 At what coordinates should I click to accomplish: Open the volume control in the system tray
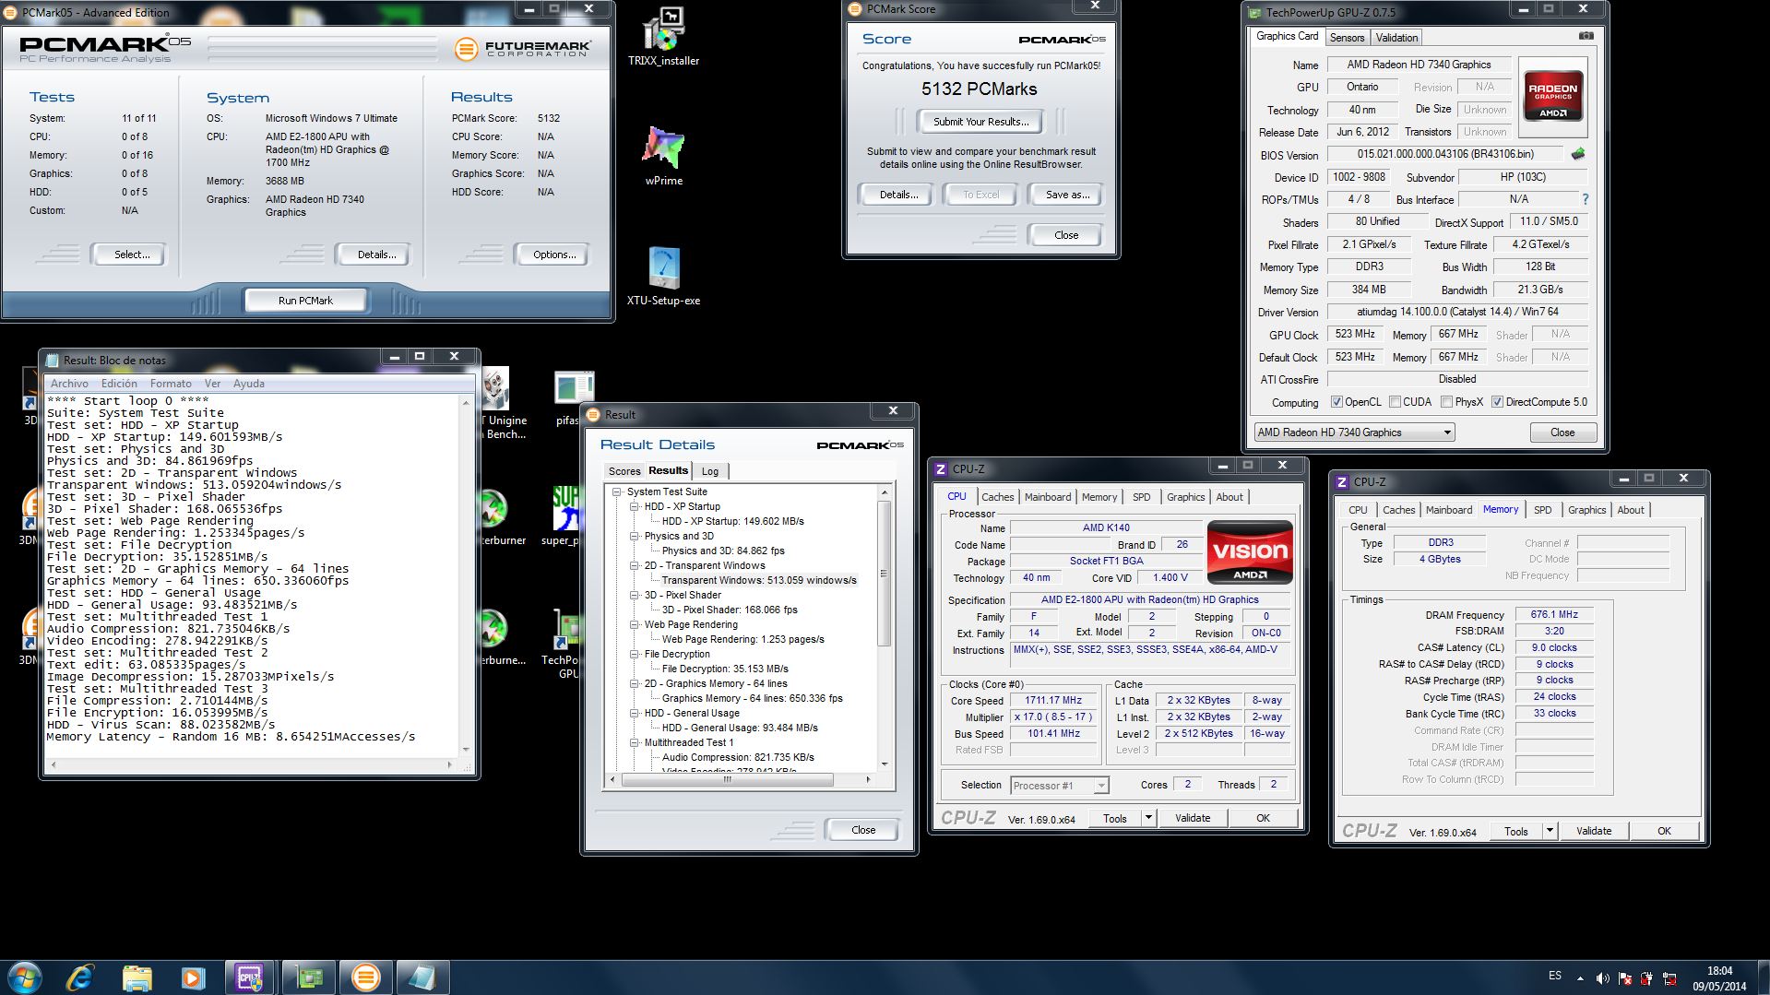[x=1602, y=977]
